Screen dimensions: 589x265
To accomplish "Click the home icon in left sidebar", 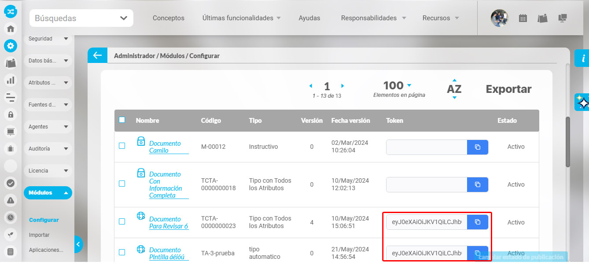I will 11,29.
